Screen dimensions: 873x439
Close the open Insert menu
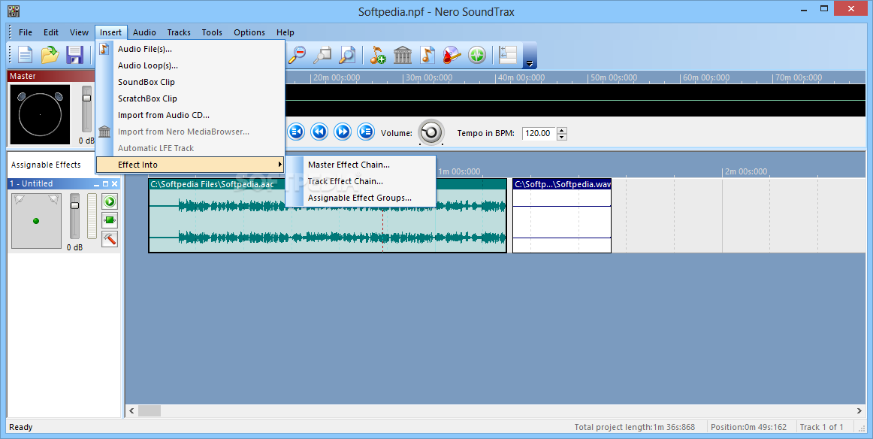tap(110, 32)
